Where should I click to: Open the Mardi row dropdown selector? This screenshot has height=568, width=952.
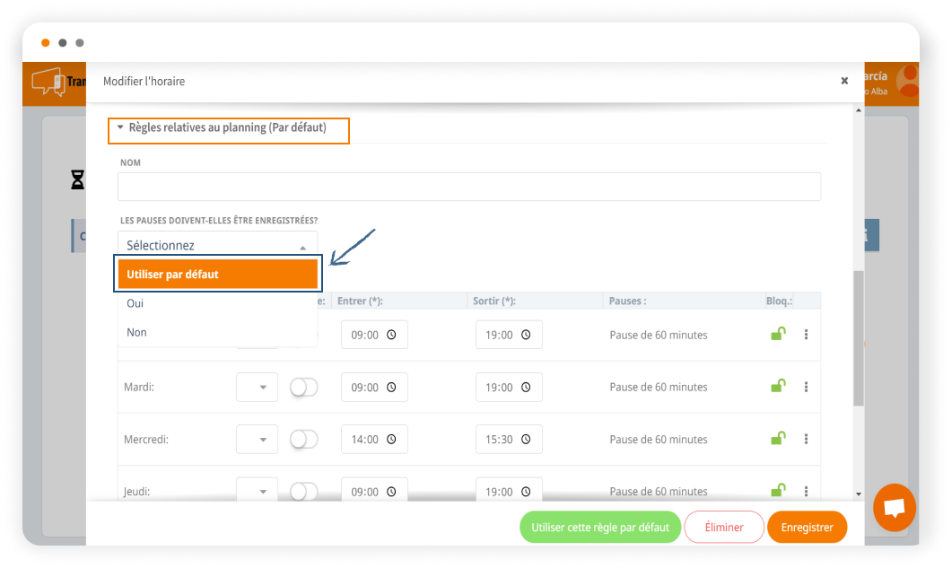coord(257,388)
